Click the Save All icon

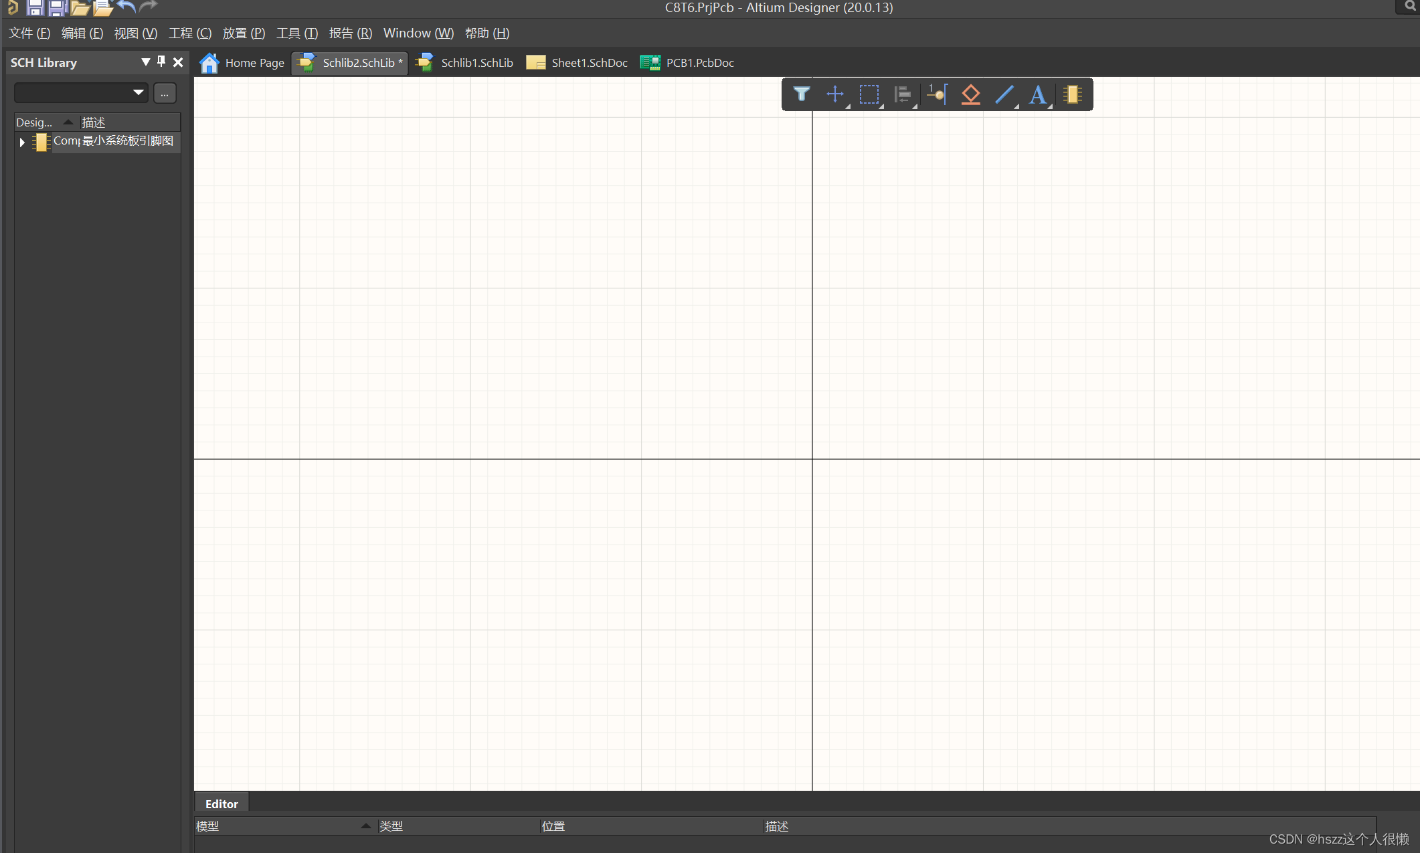[x=58, y=7]
